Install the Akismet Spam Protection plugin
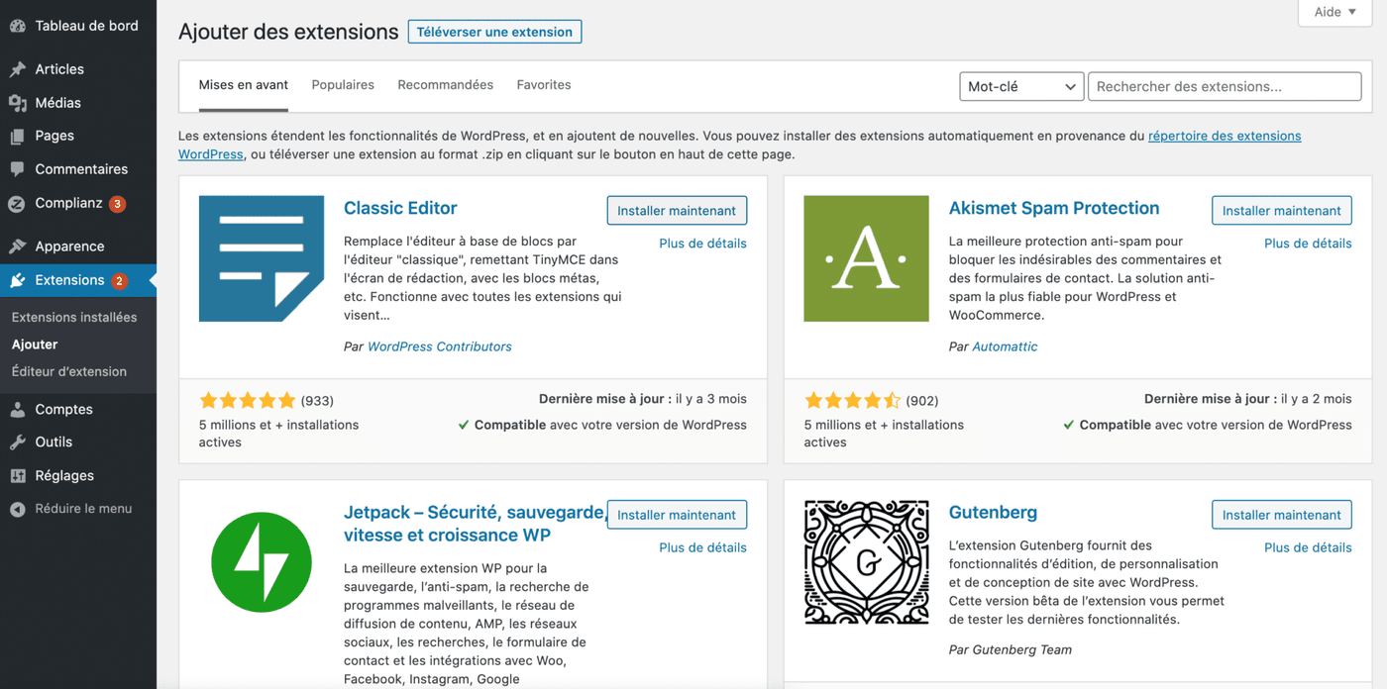Viewport: 1387px width, 689px height. click(x=1281, y=210)
